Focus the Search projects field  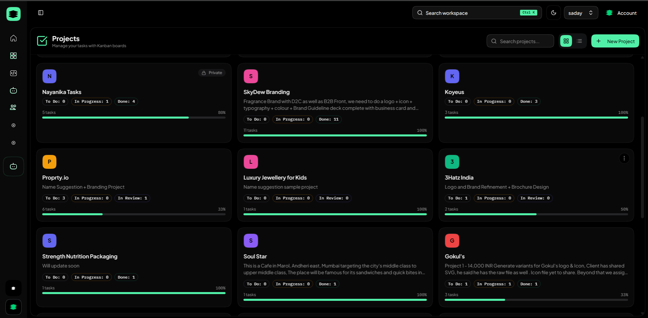520,41
